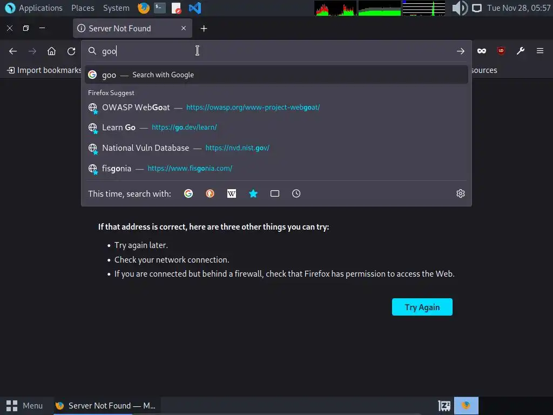Screen dimensions: 553x415
Task: Open the text editor panel launcher
Action: click(x=177, y=8)
